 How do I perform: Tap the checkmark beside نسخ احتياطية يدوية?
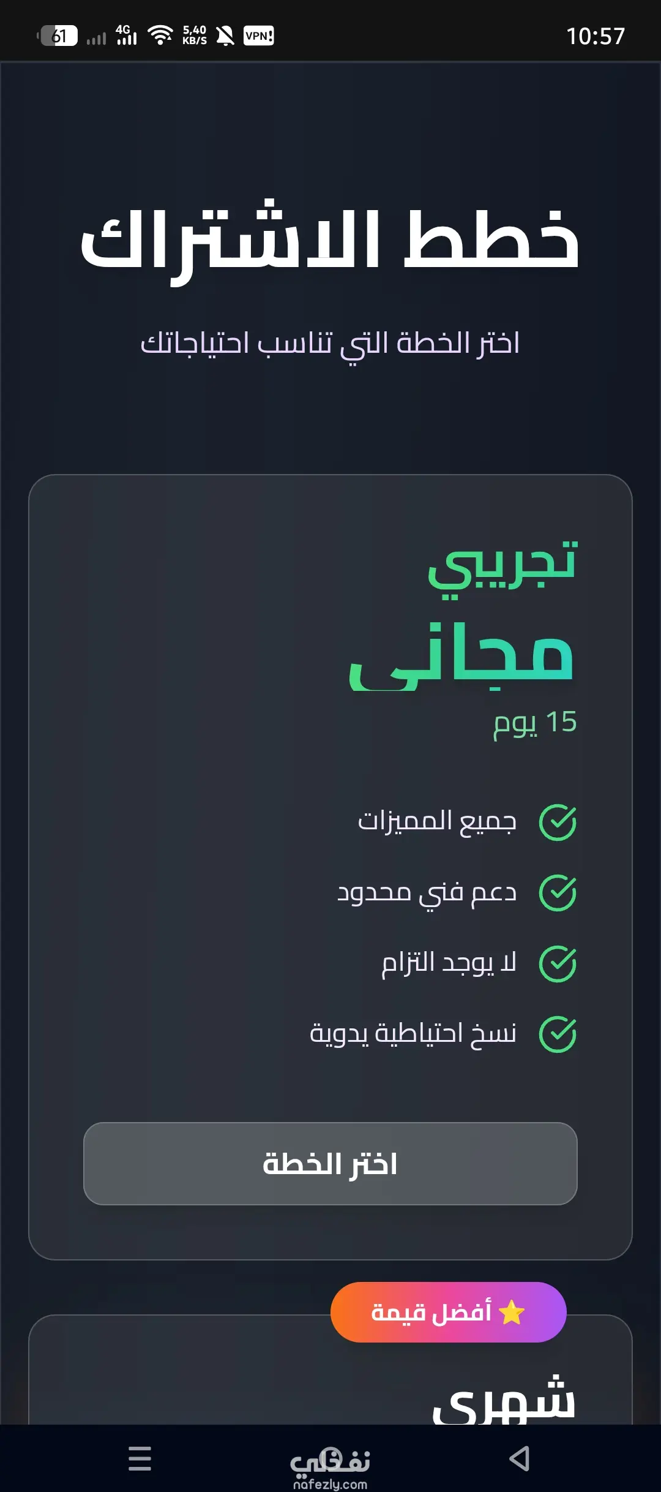(x=557, y=1034)
